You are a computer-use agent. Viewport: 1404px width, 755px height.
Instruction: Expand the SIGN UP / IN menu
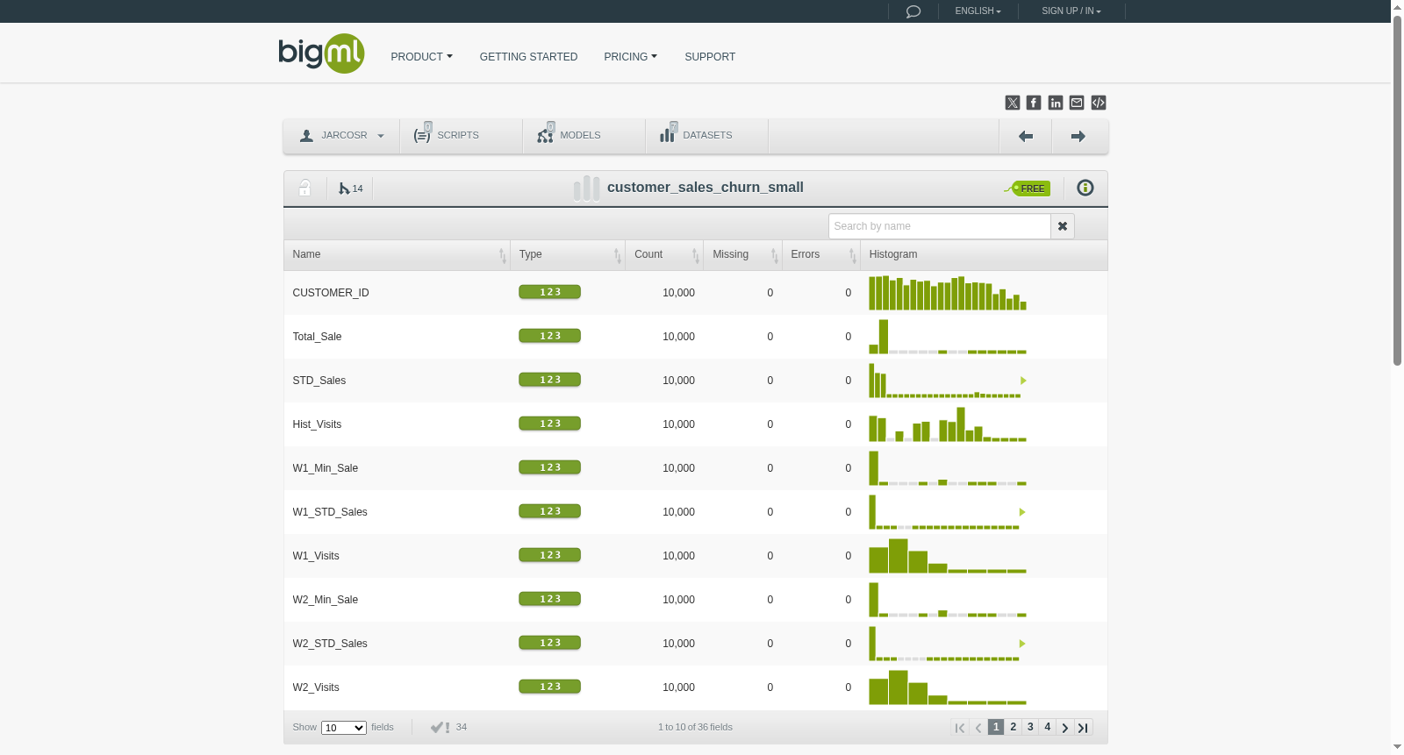(1071, 11)
